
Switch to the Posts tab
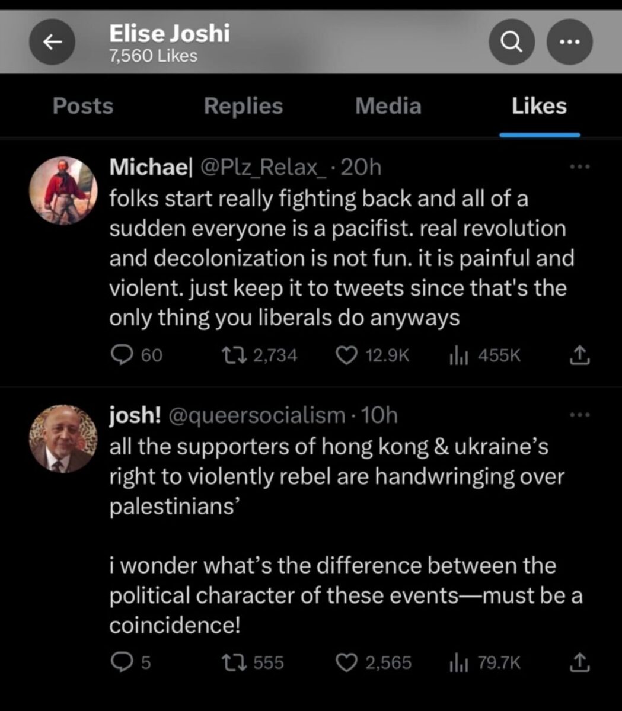[83, 106]
